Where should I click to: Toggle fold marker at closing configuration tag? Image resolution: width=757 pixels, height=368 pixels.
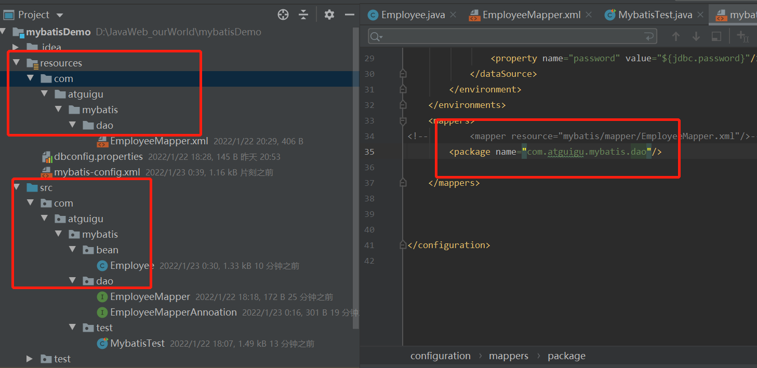click(403, 245)
